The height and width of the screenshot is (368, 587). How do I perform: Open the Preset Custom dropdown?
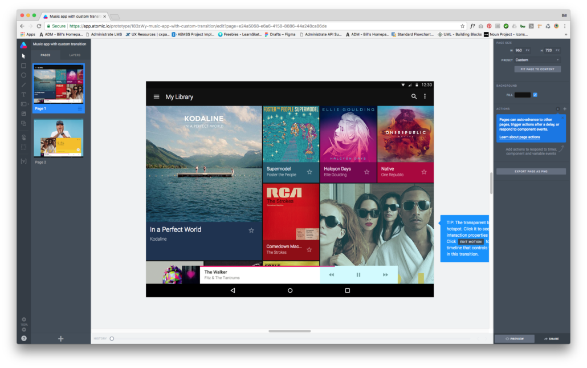(x=537, y=60)
